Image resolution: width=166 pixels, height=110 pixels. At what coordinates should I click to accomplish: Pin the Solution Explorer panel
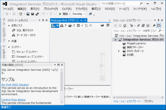[158, 20]
